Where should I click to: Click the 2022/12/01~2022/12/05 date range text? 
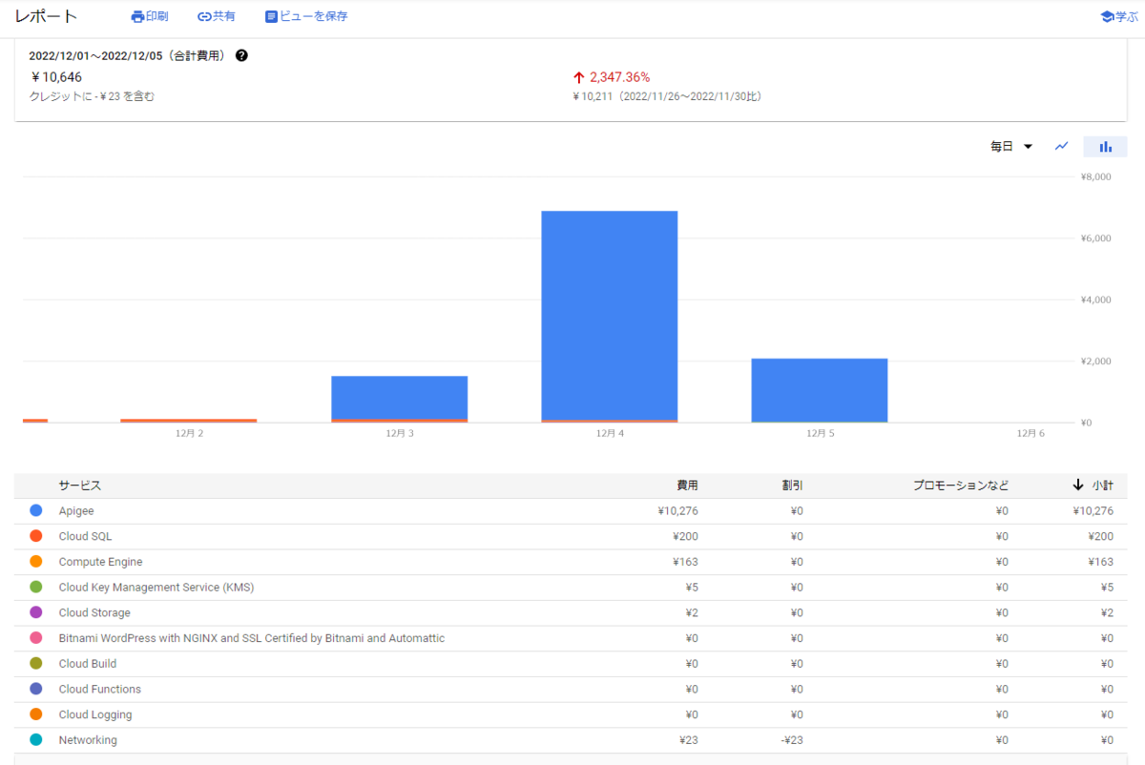(129, 55)
